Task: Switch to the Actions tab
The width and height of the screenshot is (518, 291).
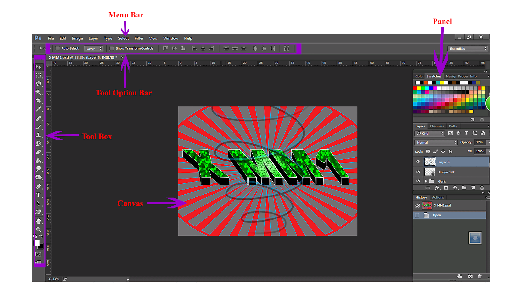Action: click(x=438, y=197)
